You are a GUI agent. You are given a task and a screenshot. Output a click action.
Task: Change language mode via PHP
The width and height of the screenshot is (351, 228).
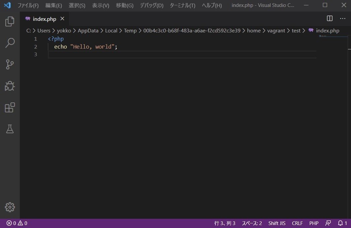(314, 223)
